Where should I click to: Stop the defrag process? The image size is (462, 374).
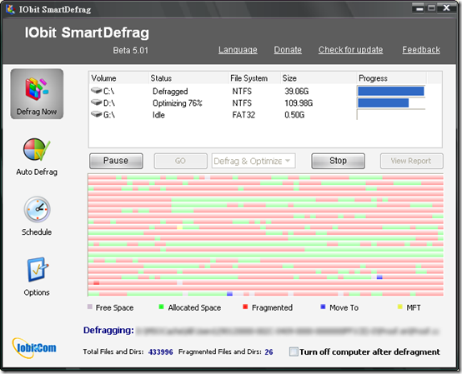[x=338, y=161]
